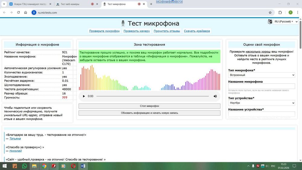This screenshot has height=170, width=302.
Task: Open the Windows notification center
Action: 294,166
